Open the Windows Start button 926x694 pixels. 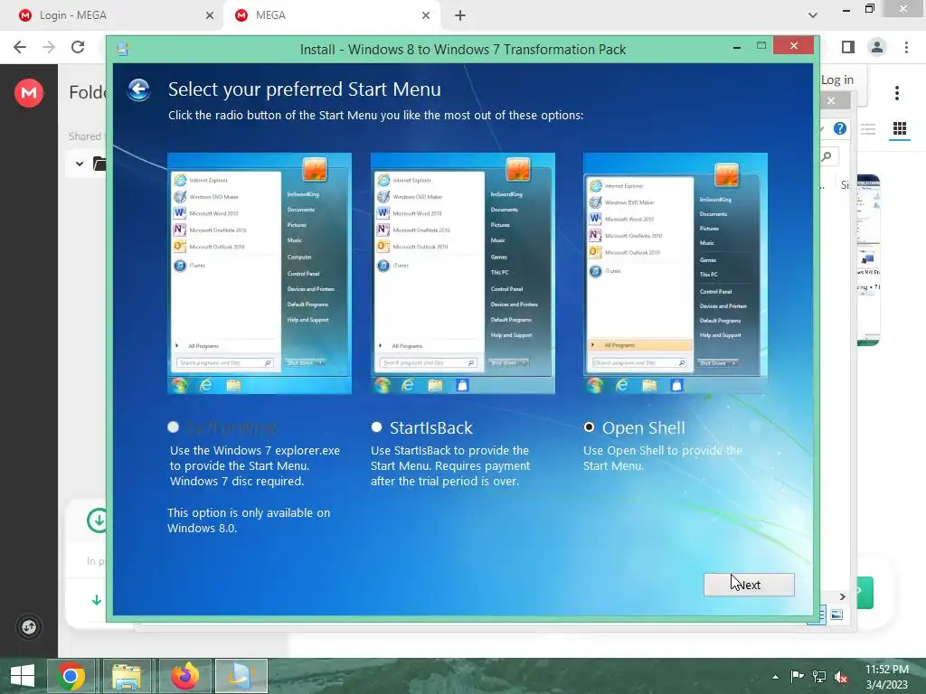pyautogui.click(x=23, y=676)
